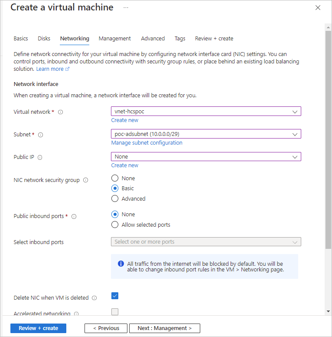Open the Advanced tab
Viewport: 332px width, 337px height.
point(153,39)
